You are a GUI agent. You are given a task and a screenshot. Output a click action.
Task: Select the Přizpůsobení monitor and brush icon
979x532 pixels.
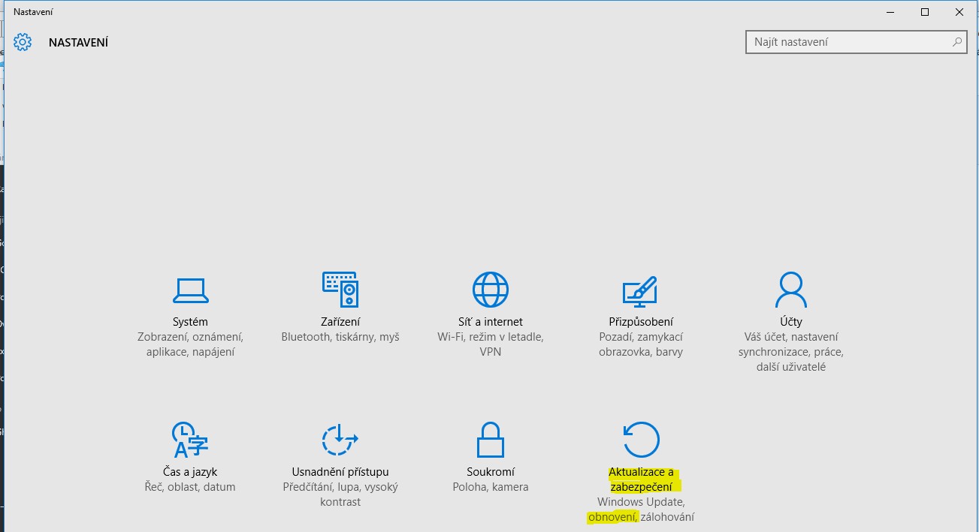tap(640, 290)
